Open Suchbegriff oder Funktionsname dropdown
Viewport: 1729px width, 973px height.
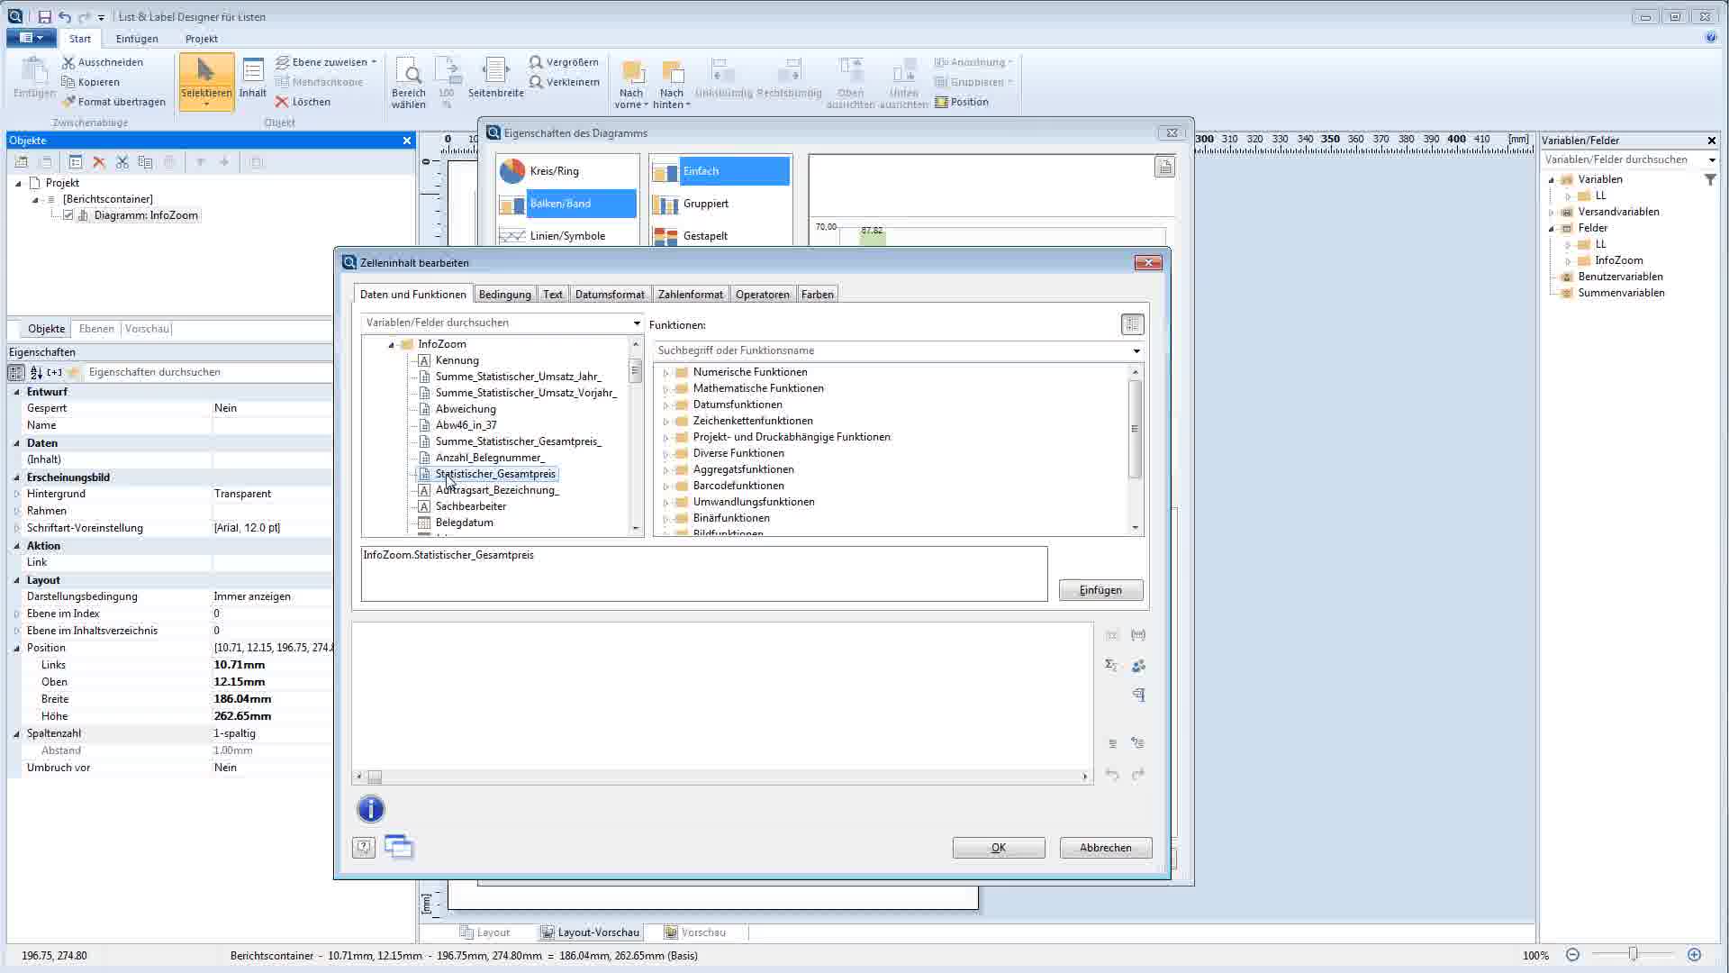coord(1136,350)
